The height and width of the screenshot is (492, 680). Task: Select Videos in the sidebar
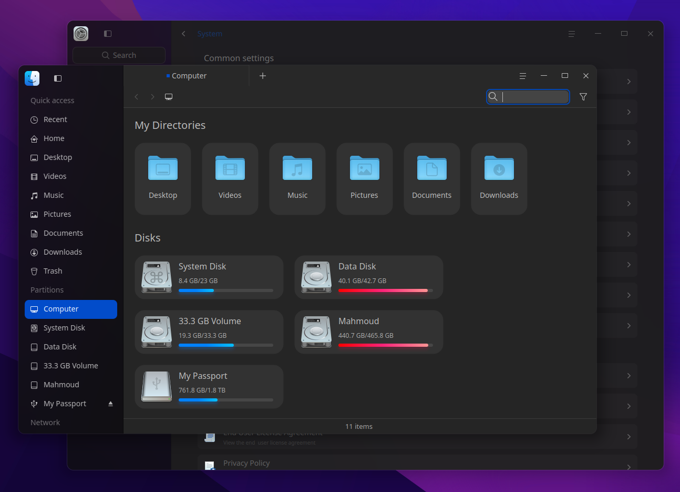pyautogui.click(x=71, y=176)
